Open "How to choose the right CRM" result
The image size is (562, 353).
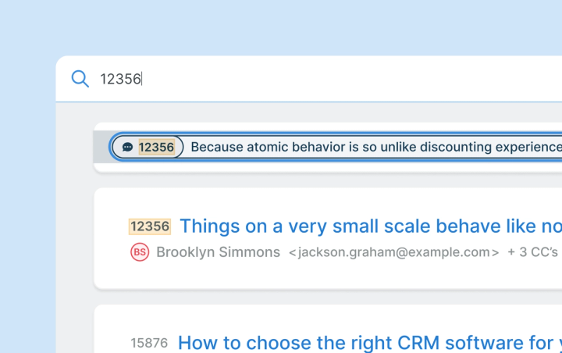(x=370, y=342)
